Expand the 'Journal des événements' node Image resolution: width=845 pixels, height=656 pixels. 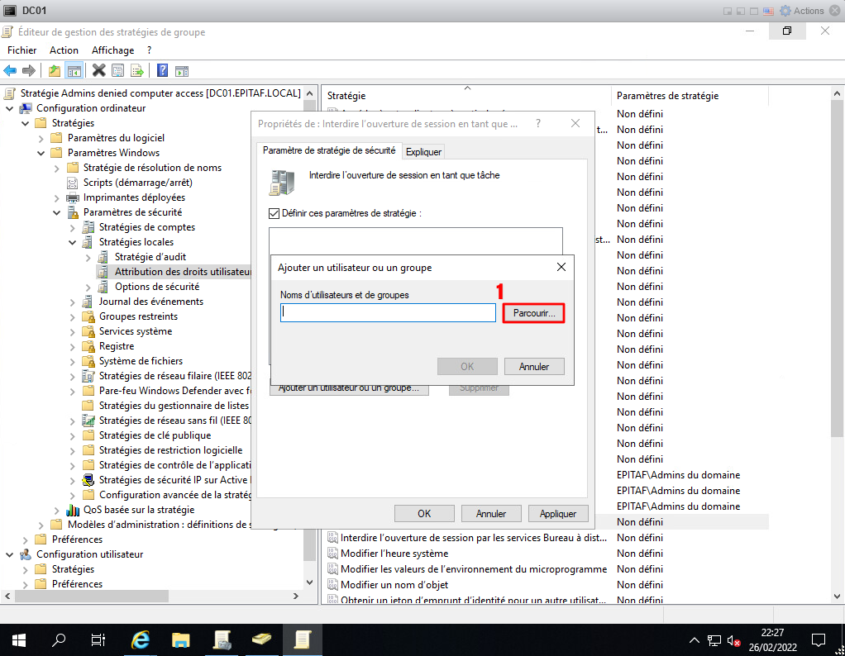72,302
